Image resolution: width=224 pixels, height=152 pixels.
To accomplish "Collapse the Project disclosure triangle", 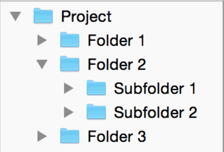I will (x=16, y=17).
